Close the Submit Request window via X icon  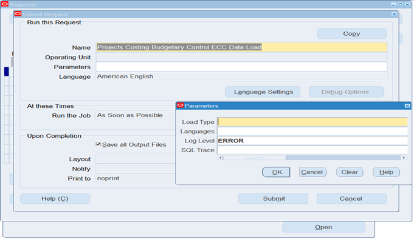394,14
